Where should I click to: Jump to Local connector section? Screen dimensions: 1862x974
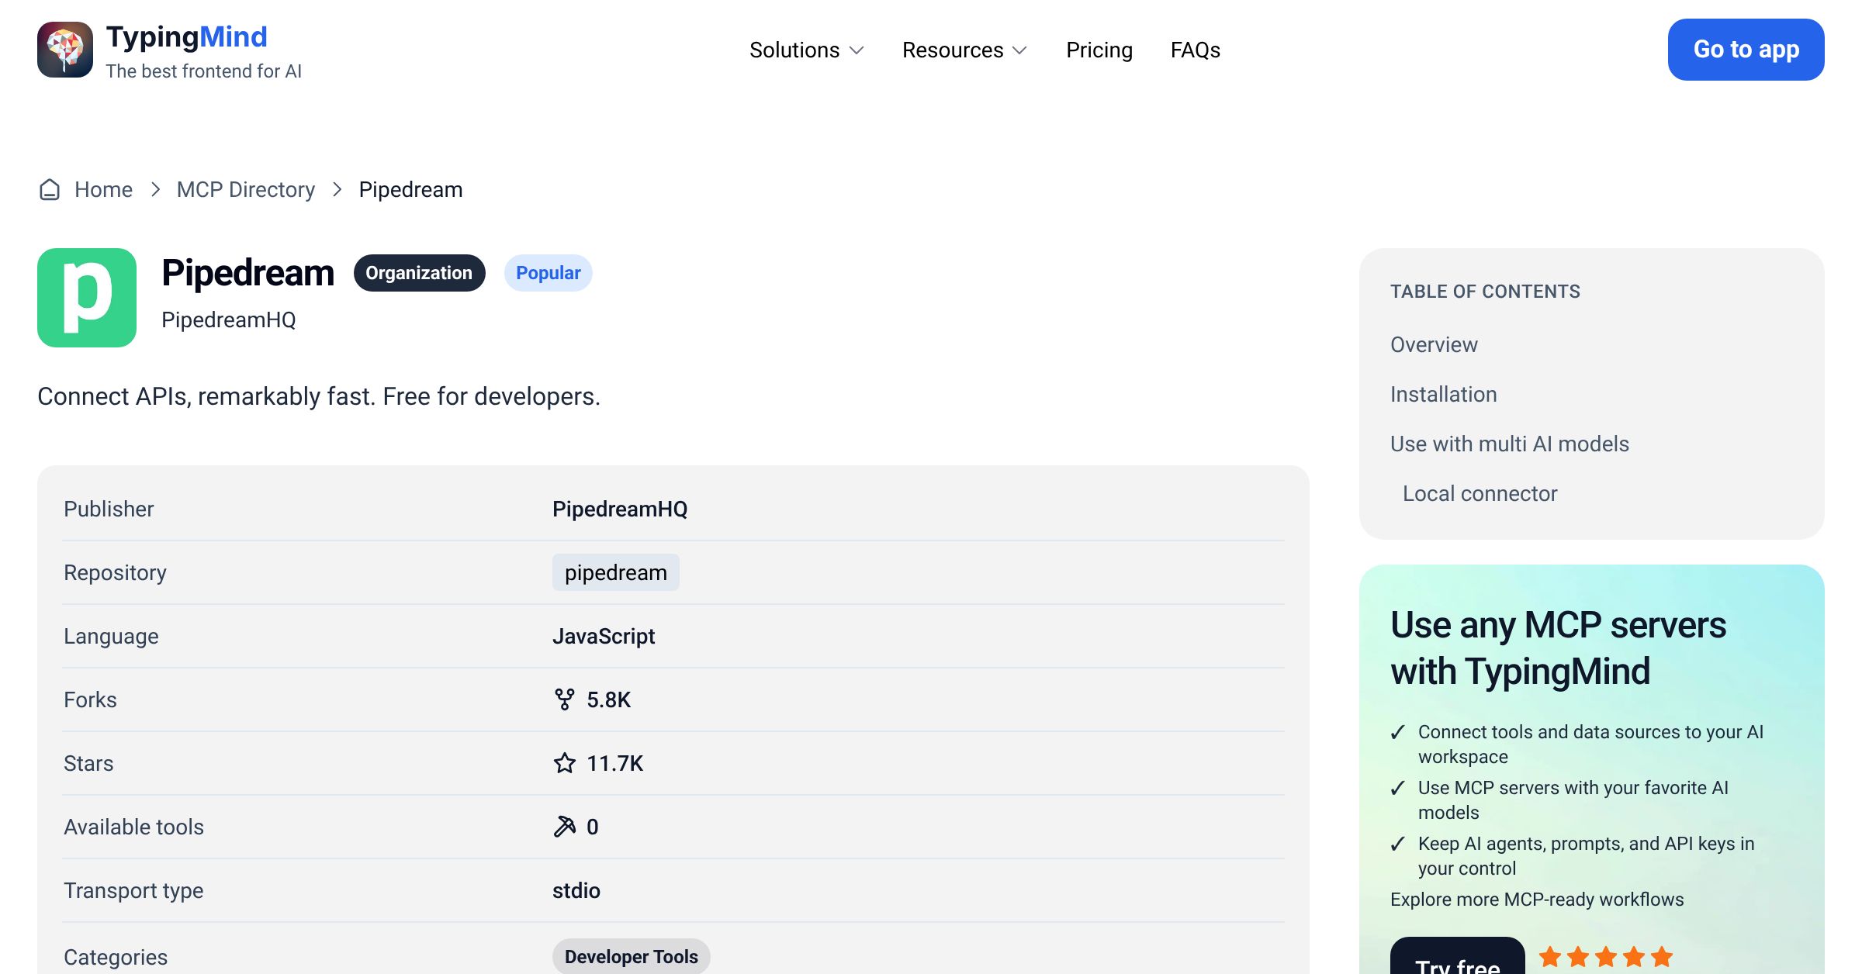pyautogui.click(x=1480, y=493)
